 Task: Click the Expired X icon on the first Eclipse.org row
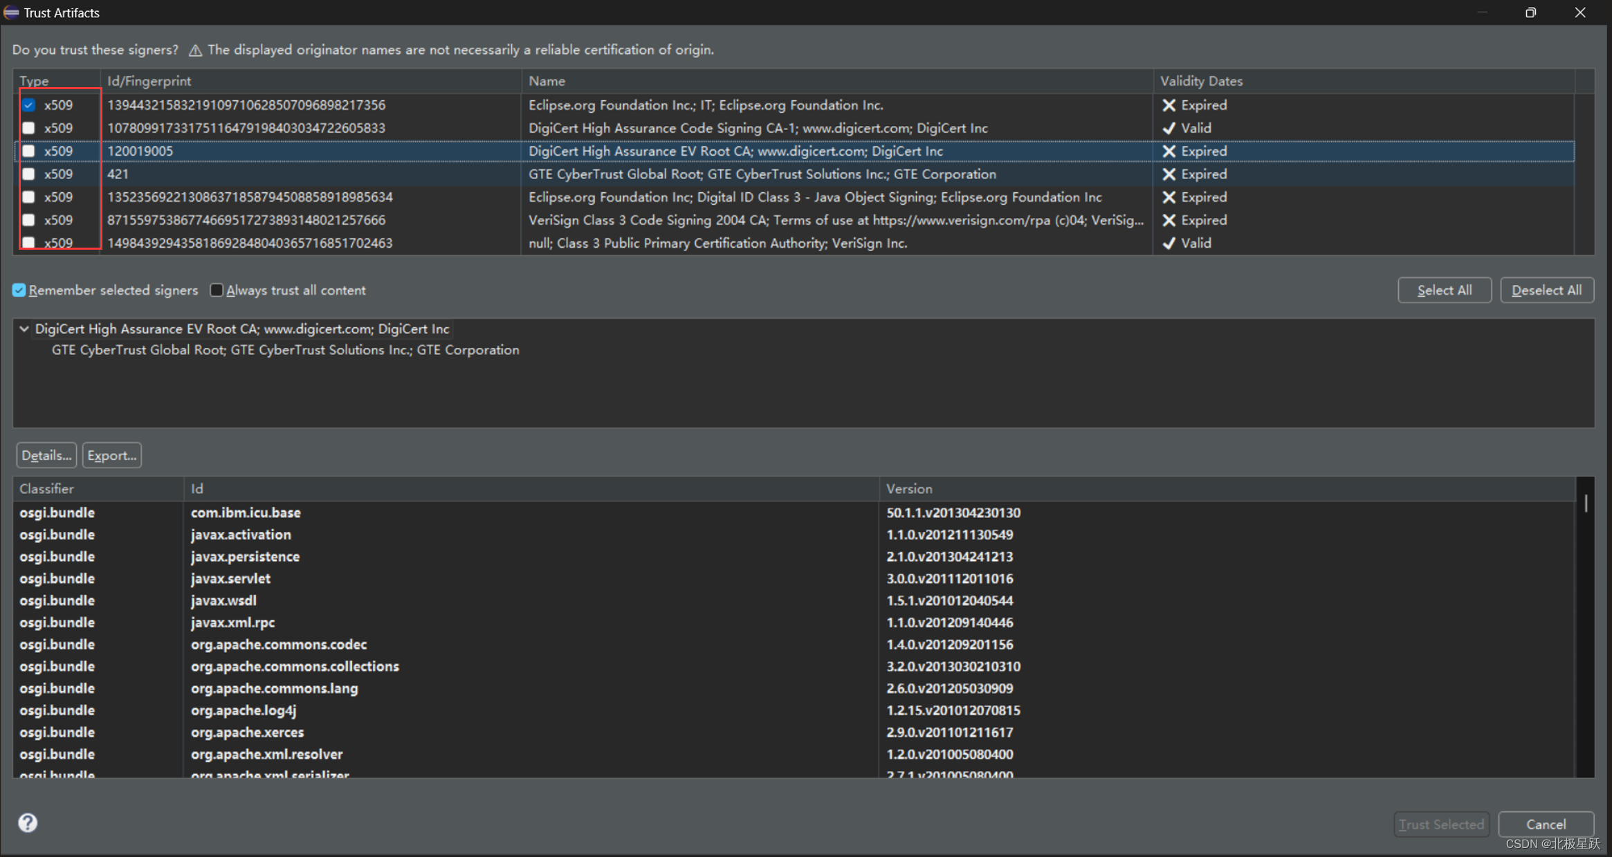tap(1169, 105)
